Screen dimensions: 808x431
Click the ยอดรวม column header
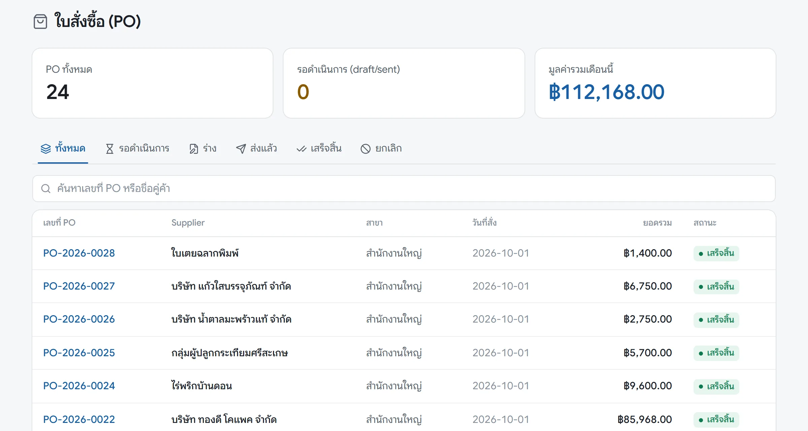point(658,223)
